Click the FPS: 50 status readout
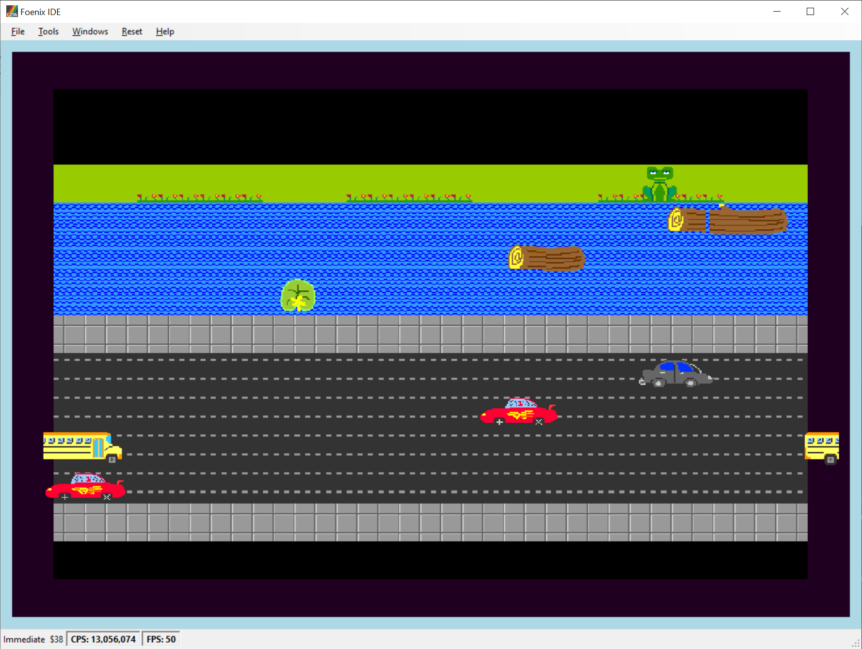The width and height of the screenshot is (862, 649). [x=161, y=639]
